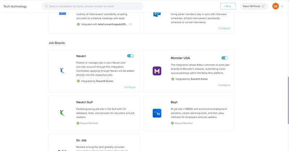Turn off the Monster USA toggle
This screenshot has height=151, width=289.
(225, 58)
